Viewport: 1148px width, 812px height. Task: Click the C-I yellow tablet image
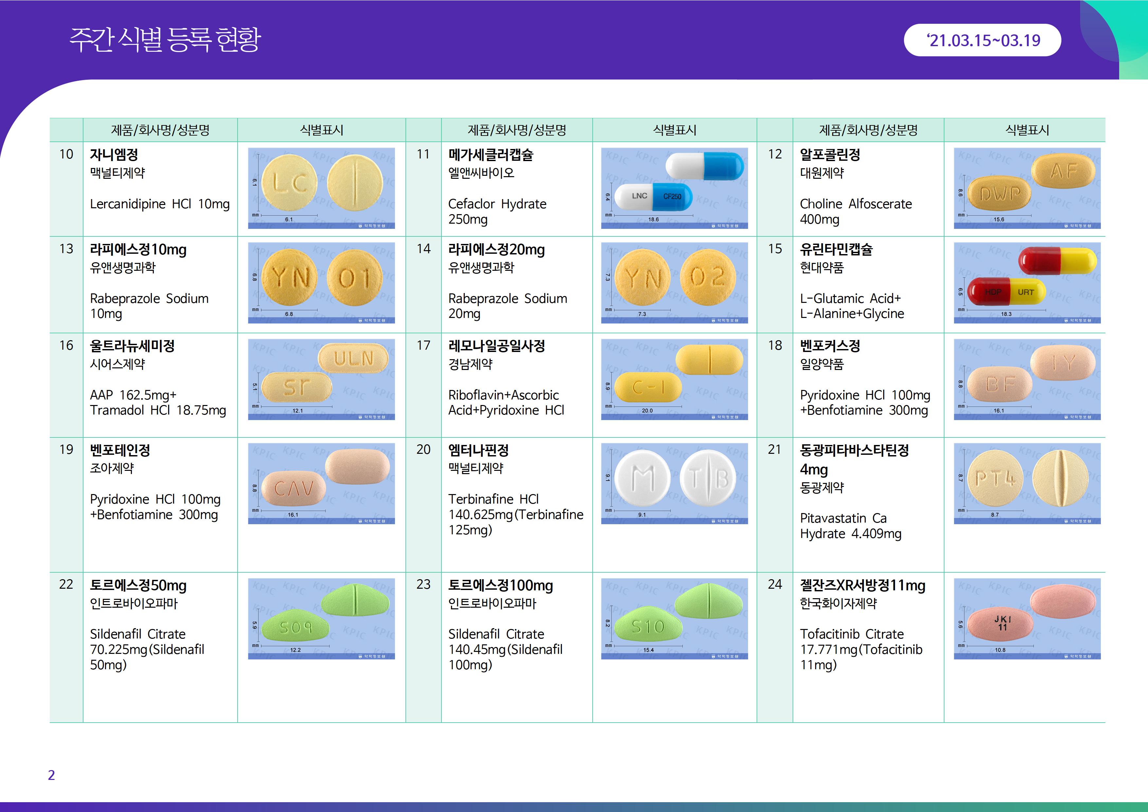674,379
